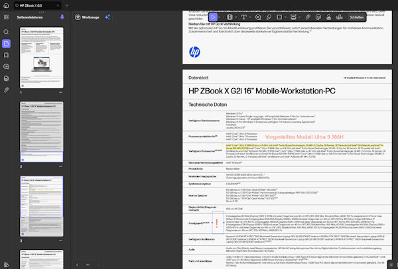
Task: Launch the AI sparkle assistant icon
Action: tap(107, 17)
